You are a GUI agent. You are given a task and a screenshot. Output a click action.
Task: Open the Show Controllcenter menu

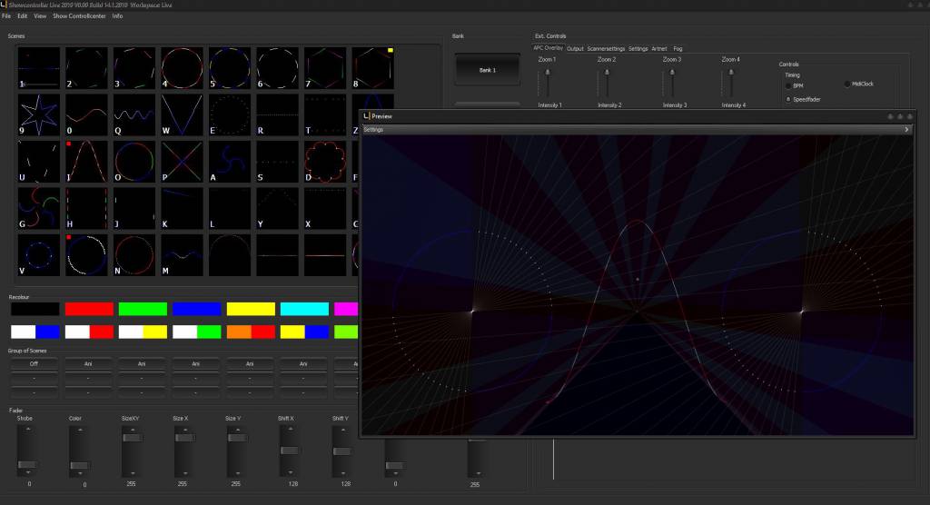(x=79, y=16)
